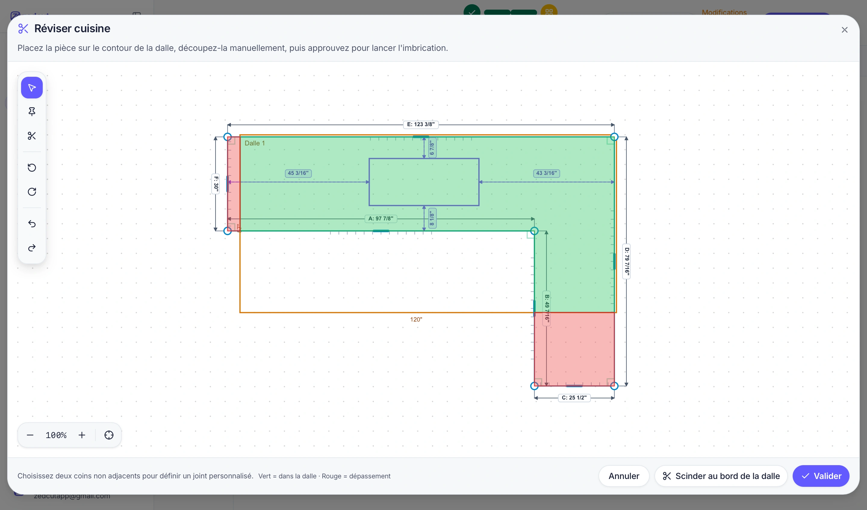
Task: Click the E: 123 3/8" dimension label
Action: click(x=421, y=124)
